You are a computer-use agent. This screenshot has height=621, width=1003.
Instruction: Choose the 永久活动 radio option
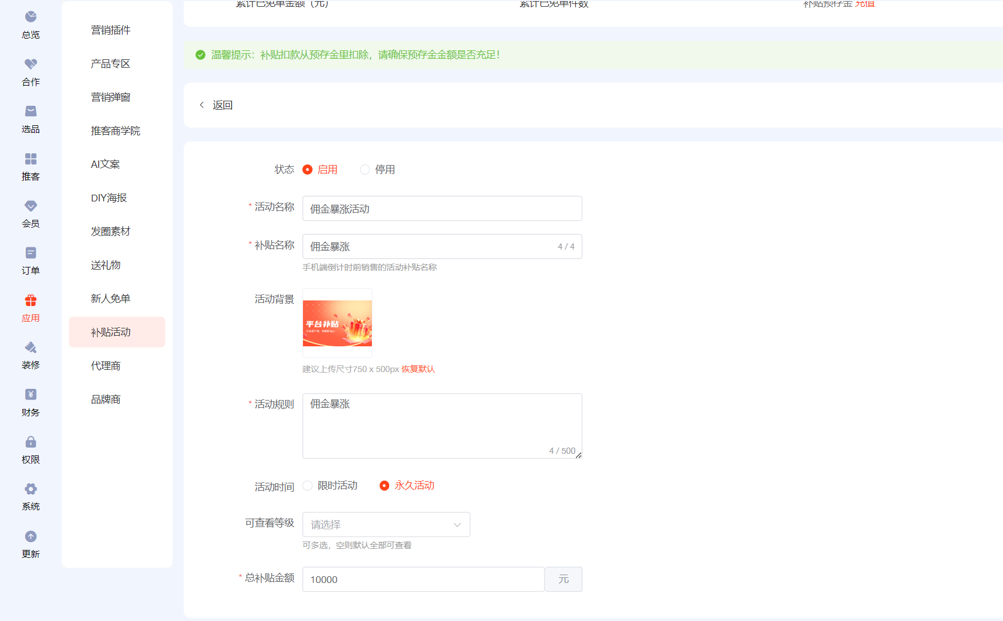[x=384, y=486]
